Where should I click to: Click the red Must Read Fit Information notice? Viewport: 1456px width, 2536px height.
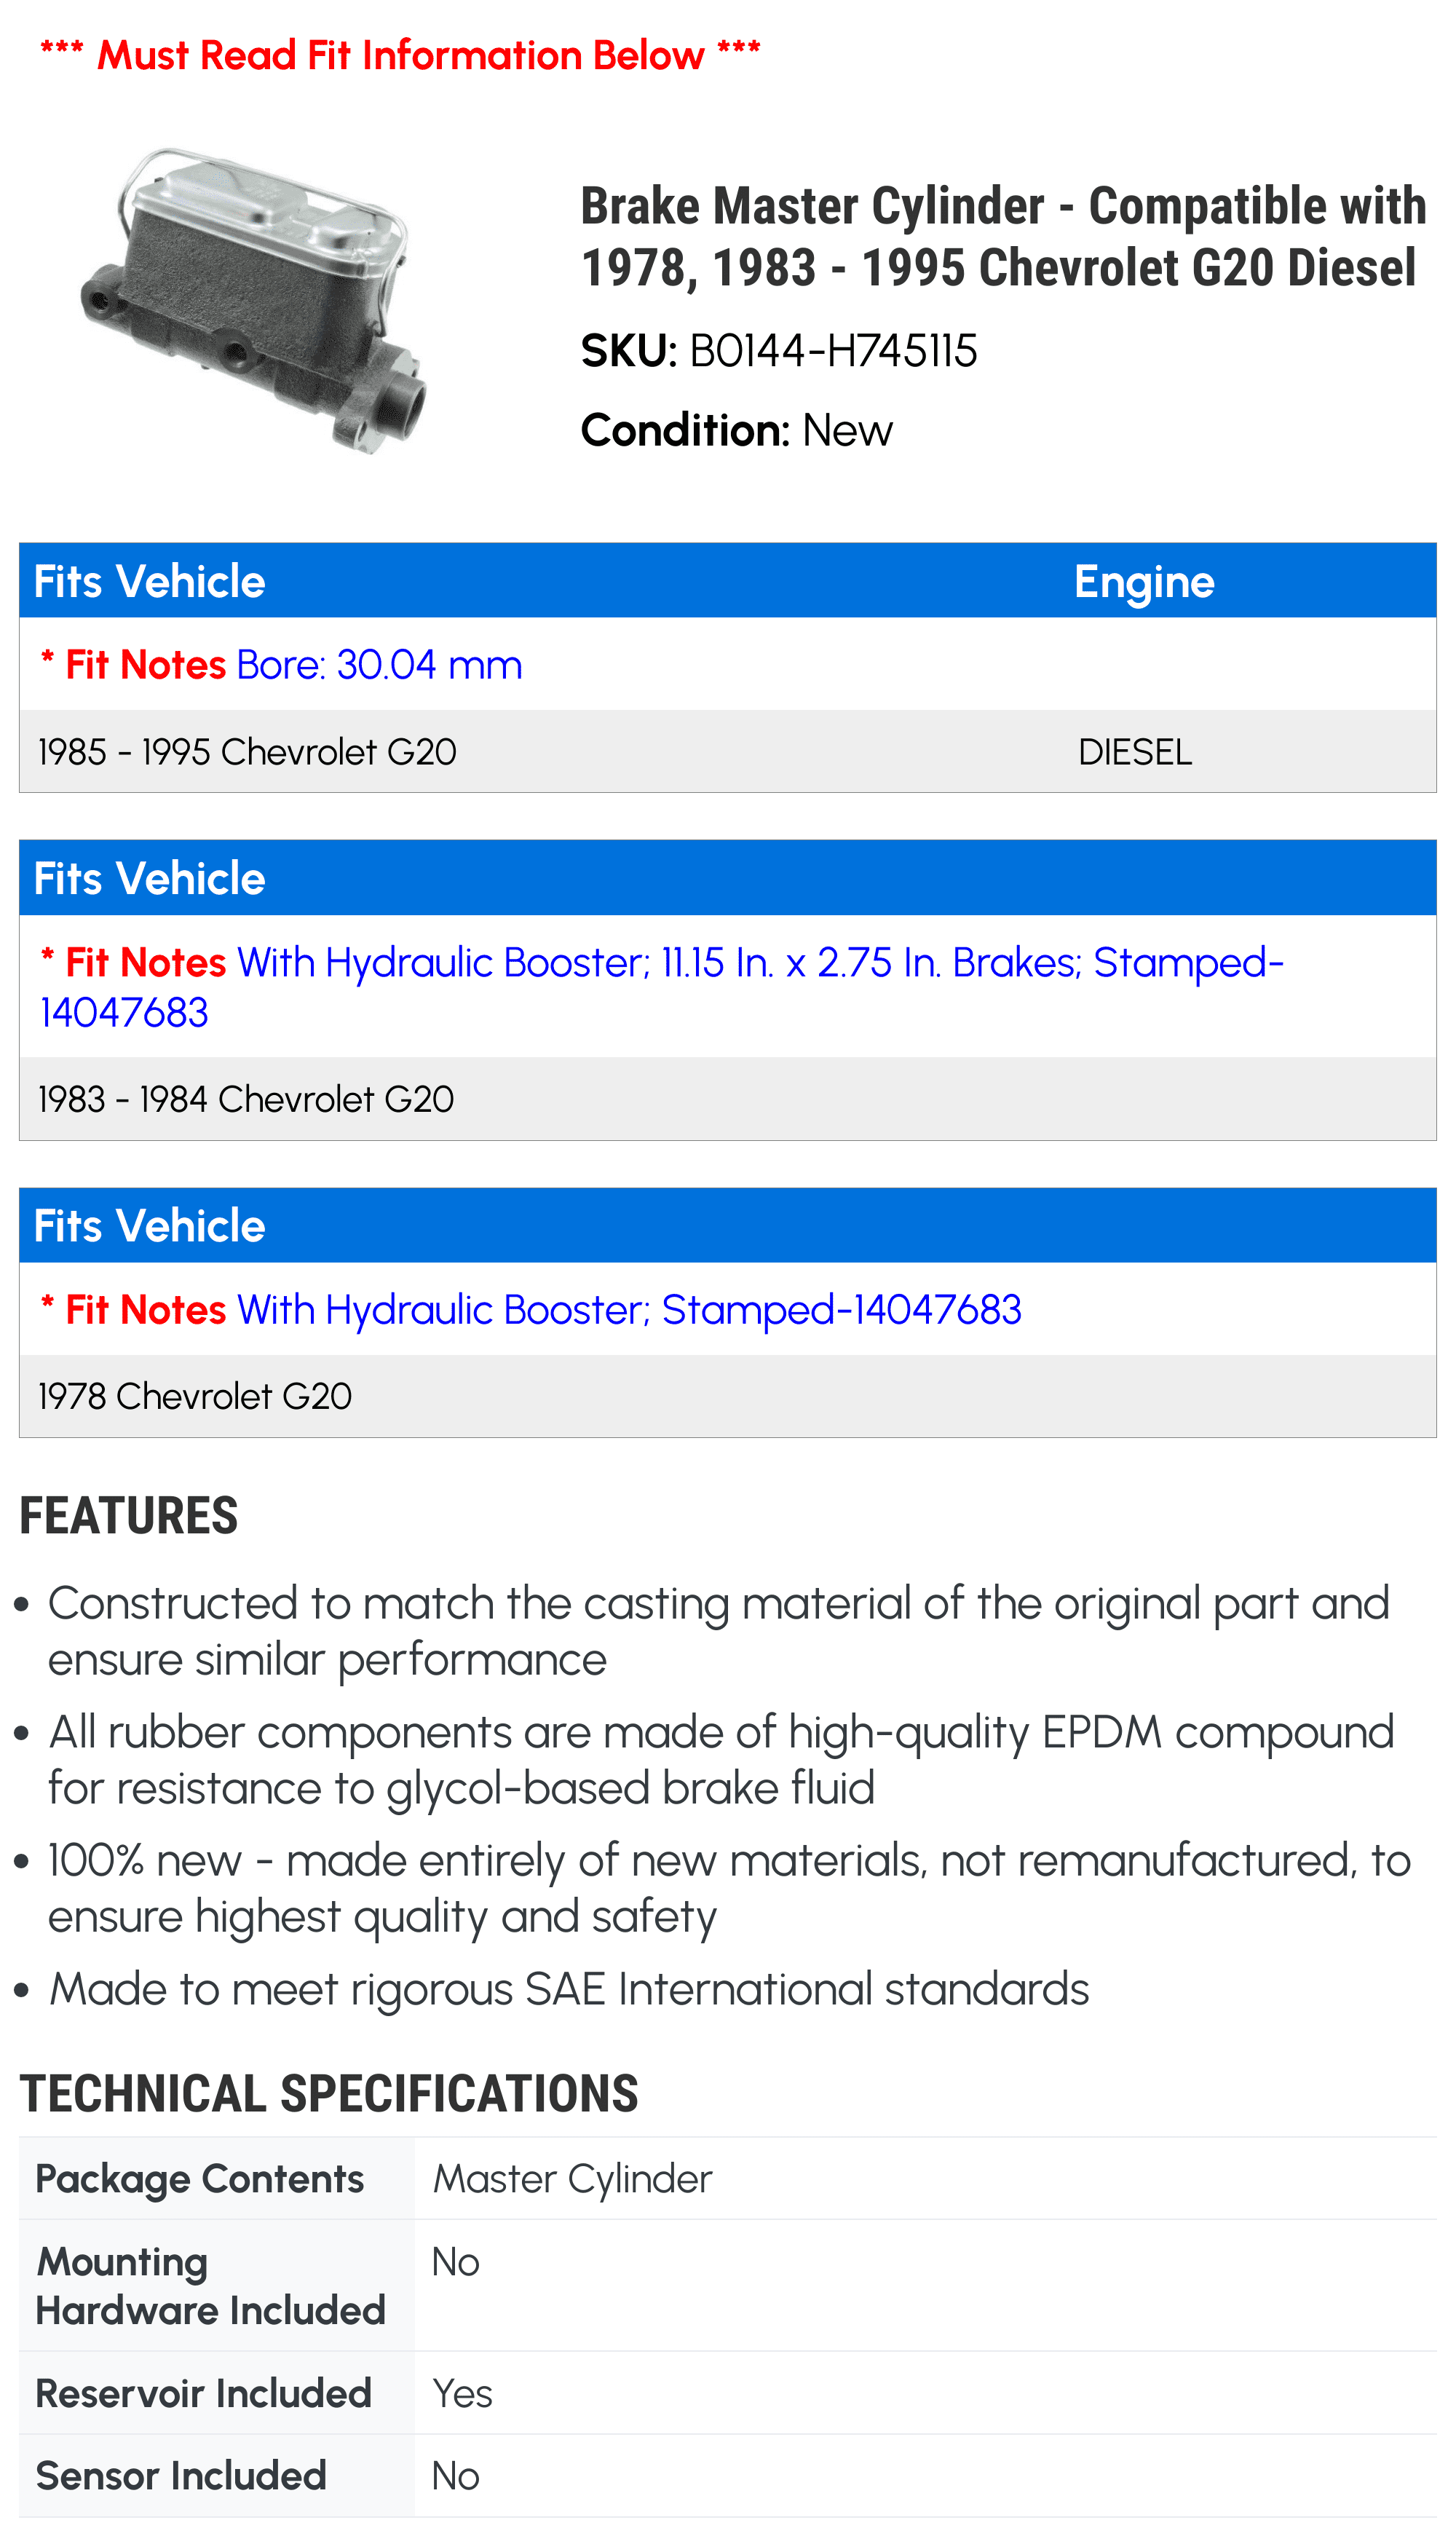(x=400, y=55)
